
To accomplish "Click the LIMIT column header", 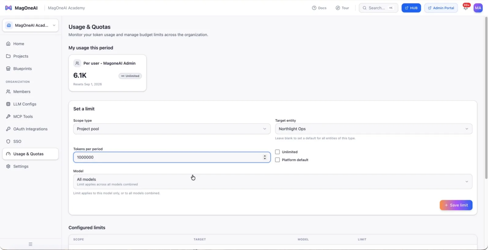I will pos(362,239).
